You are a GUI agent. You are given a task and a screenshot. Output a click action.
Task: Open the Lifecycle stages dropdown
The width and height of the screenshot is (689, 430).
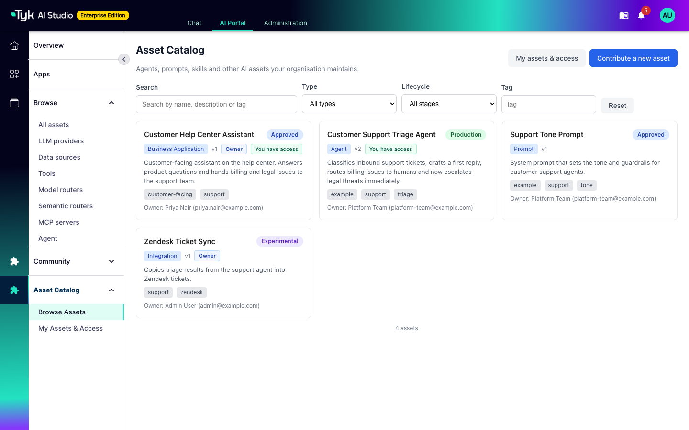pos(449,104)
